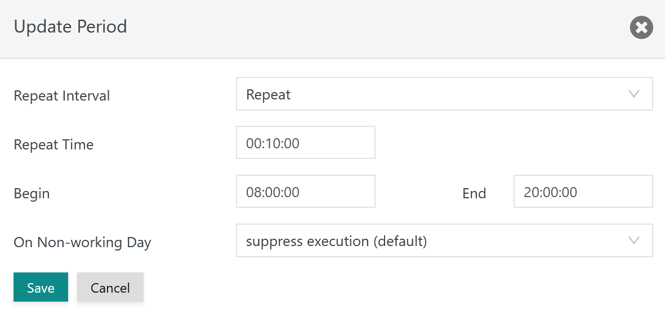This screenshot has height=314, width=665.
Task: Select the 'Repeat' value text
Action: 269,95
